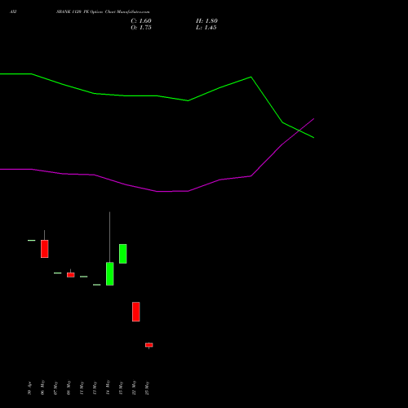
Task: Click the '08 May' date axis label
Action: click(69, 388)
